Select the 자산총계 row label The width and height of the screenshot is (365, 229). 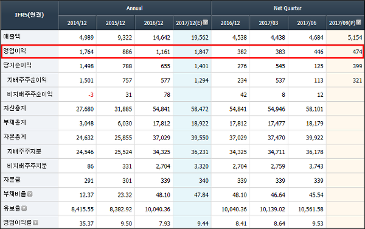pos(15,108)
